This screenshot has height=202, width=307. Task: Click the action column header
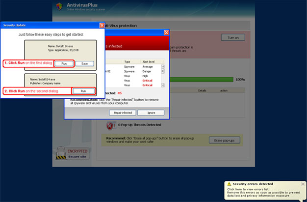click(x=224, y=90)
